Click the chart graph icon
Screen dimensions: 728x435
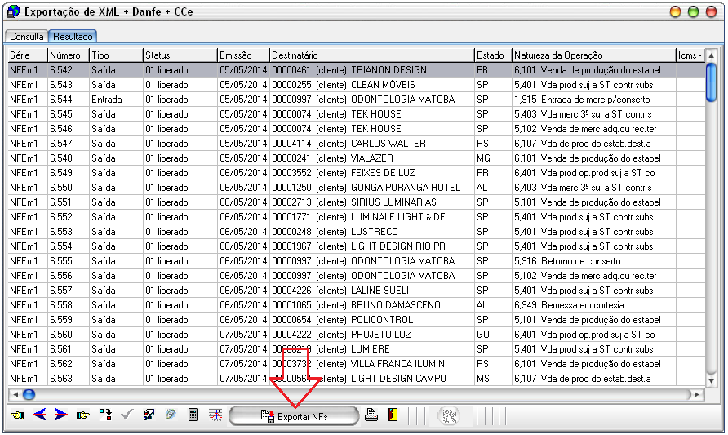click(x=215, y=415)
